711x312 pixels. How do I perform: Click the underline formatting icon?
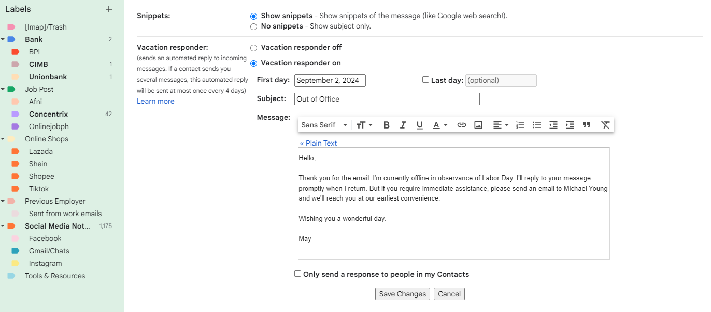pyautogui.click(x=420, y=125)
